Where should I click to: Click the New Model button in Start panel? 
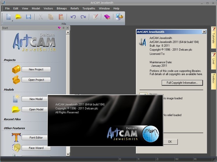point(35,99)
